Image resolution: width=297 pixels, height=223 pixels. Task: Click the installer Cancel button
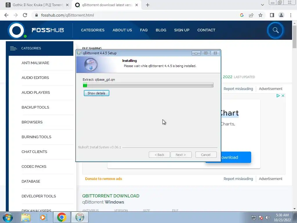[206, 155]
